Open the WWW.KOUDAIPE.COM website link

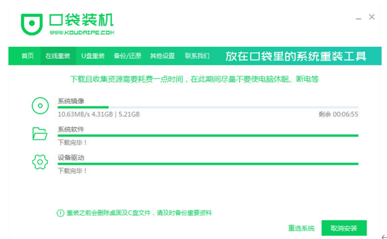(82, 32)
